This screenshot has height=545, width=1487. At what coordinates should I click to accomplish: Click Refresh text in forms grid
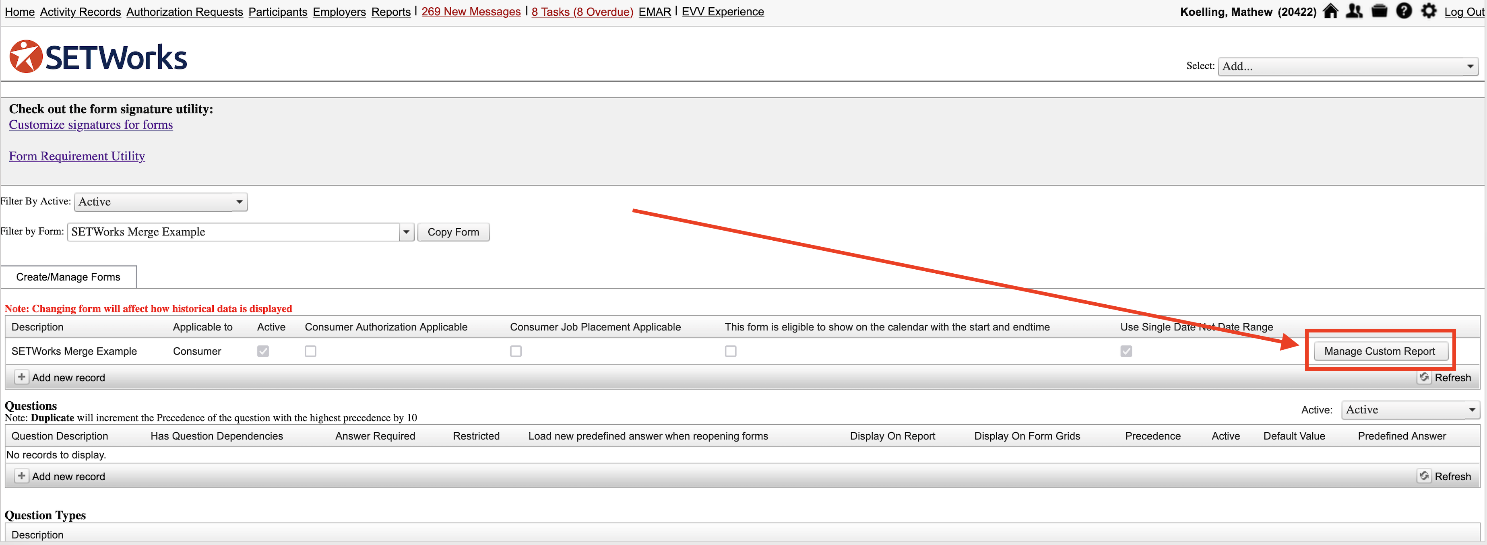pyautogui.click(x=1452, y=378)
